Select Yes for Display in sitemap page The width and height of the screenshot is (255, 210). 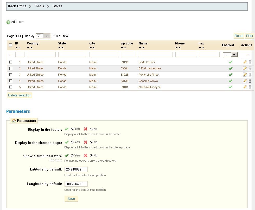click(x=72, y=142)
